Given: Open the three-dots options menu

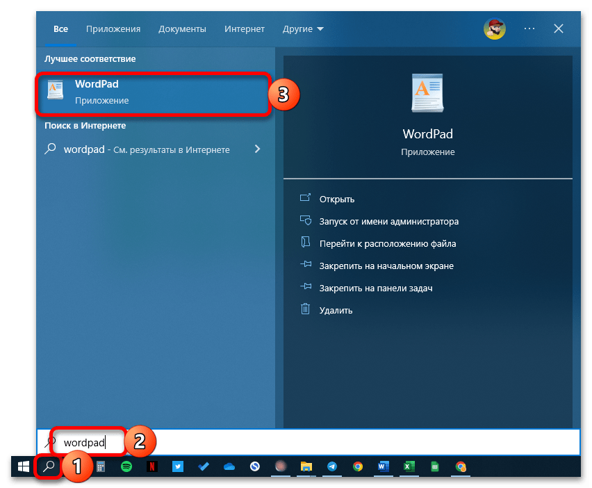Looking at the screenshot, I should tap(529, 29).
